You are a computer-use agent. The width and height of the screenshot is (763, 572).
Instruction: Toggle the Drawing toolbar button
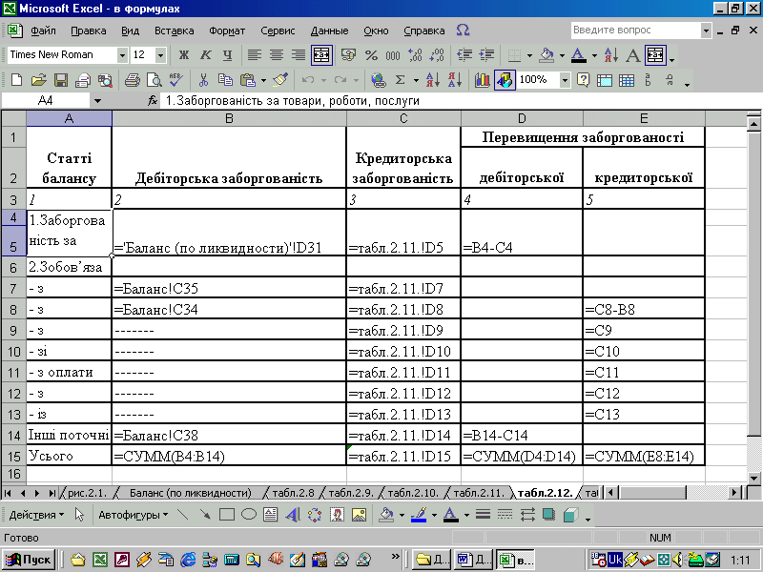(x=505, y=80)
